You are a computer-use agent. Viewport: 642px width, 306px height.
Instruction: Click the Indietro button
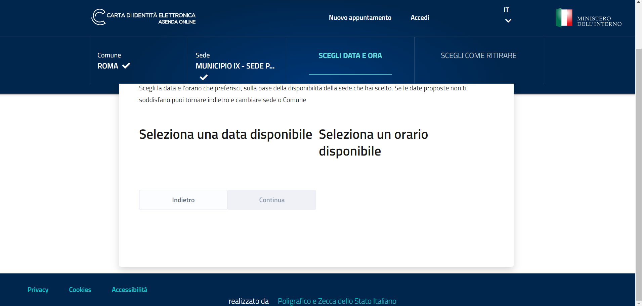(x=183, y=200)
